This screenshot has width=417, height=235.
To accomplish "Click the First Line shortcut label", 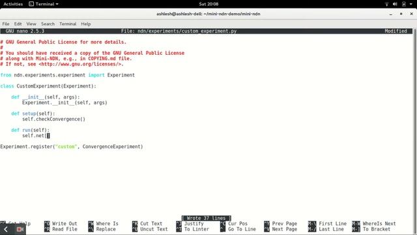I will click(333, 223).
